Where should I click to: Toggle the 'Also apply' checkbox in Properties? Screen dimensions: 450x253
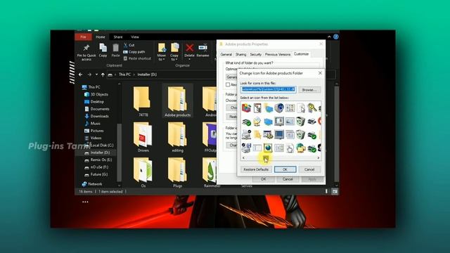pos(228,84)
